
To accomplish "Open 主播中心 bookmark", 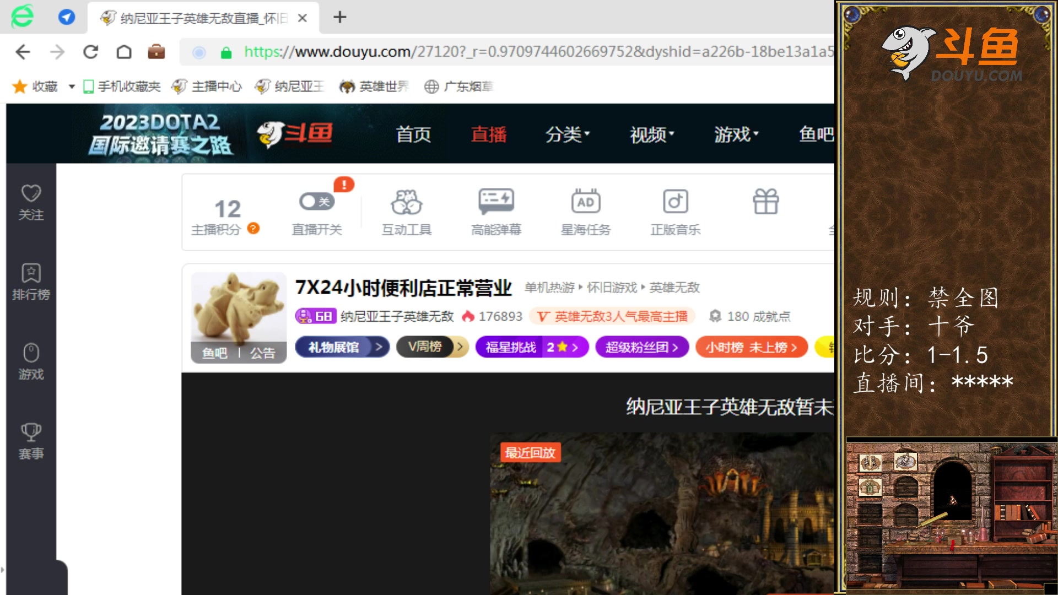I will (x=207, y=86).
